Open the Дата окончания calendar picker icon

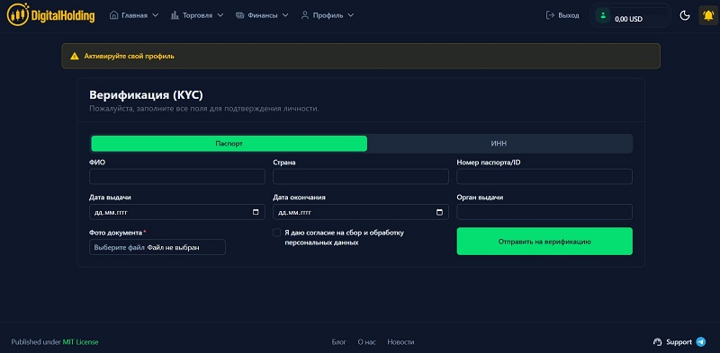click(x=439, y=212)
